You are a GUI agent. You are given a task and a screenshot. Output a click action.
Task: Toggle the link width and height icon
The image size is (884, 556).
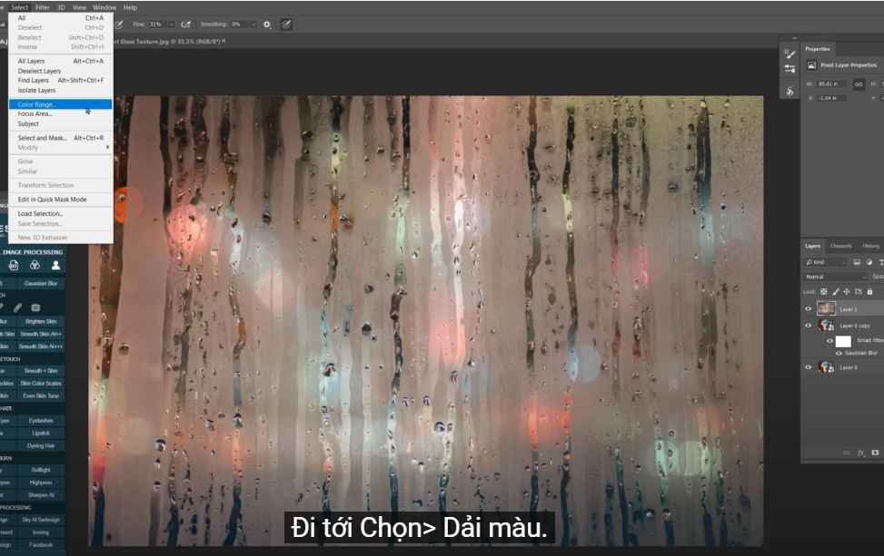tap(859, 83)
